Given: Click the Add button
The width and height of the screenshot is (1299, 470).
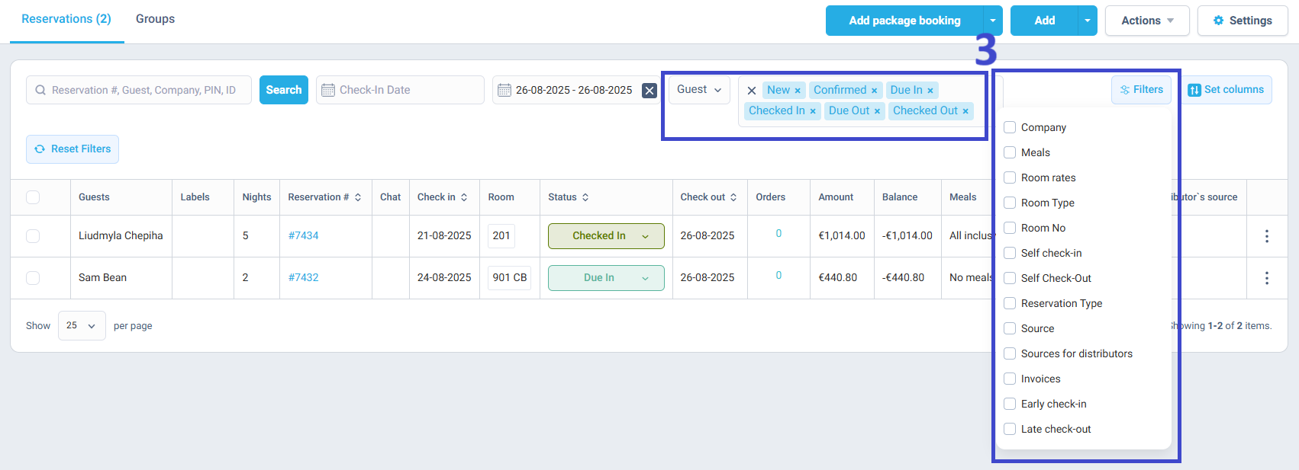Looking at the screenshot, I should click(1044, 21).
